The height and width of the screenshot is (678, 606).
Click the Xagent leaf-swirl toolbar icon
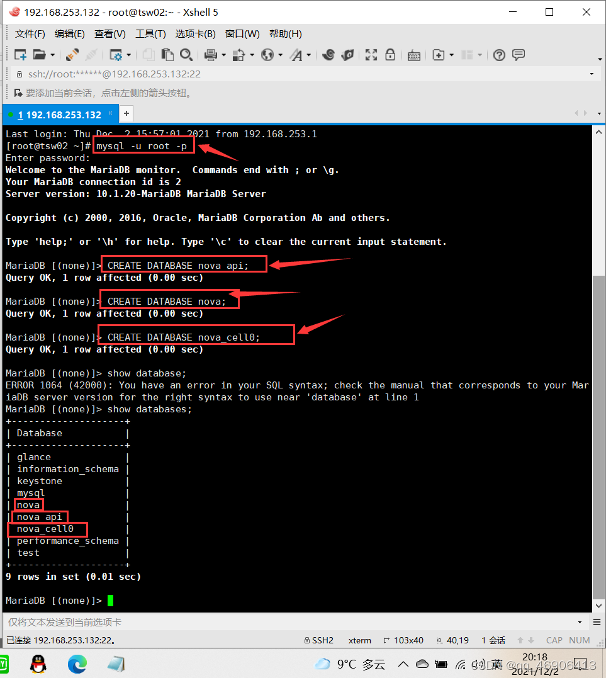347,55
